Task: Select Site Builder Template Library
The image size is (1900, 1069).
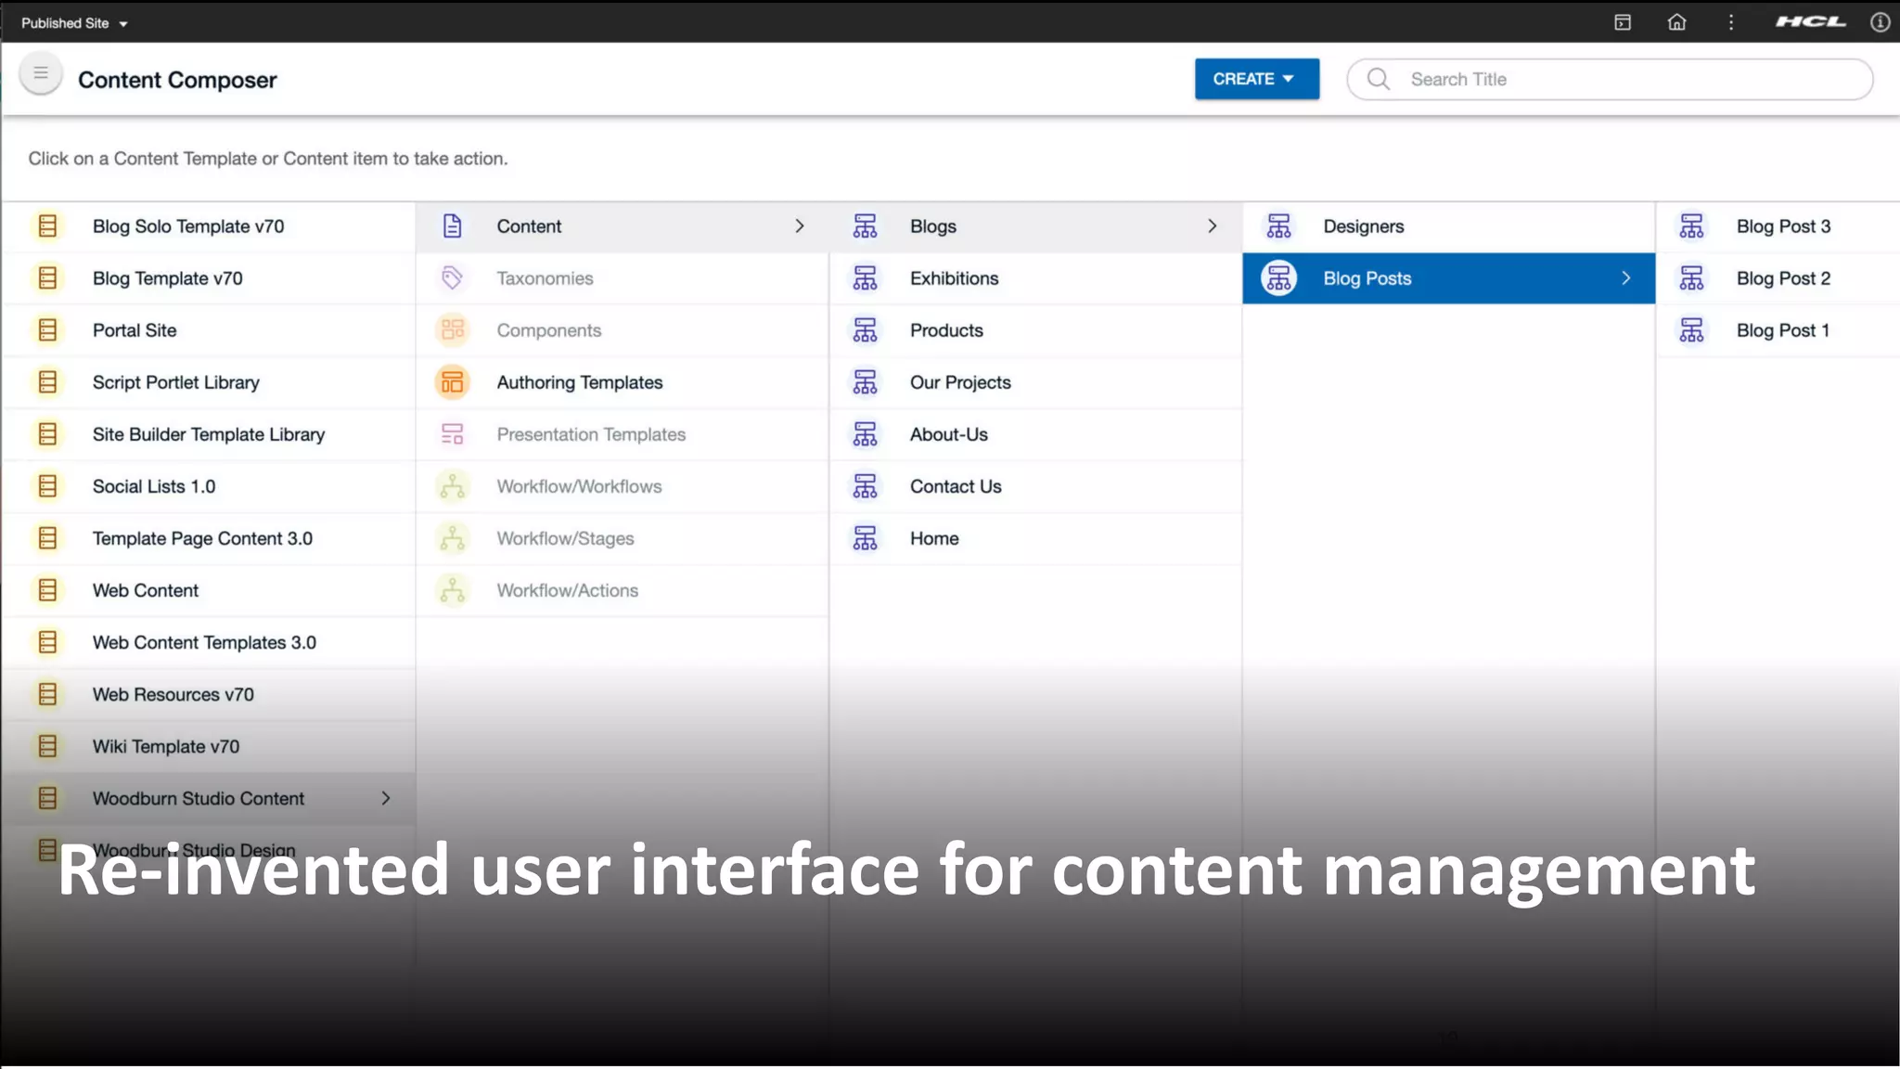Action: (x=209, y=434)
